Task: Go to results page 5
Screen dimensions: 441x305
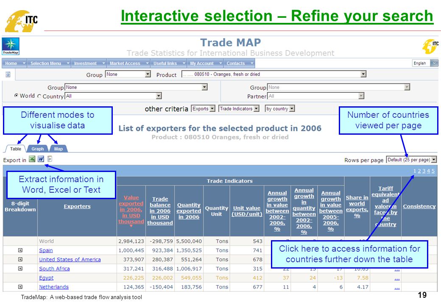Action: [x=433, y=171]
